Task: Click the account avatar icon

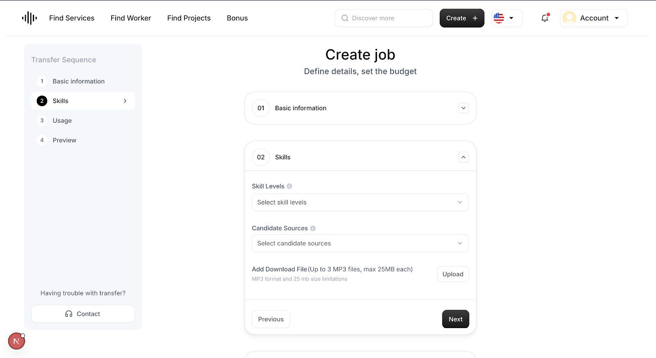Action: coord(569,18)
